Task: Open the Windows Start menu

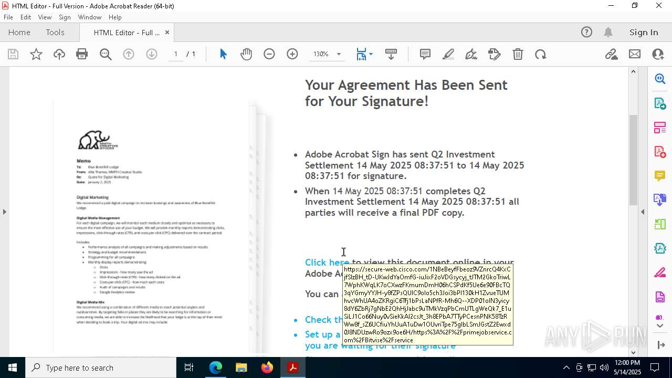Action: coord(13,367)
